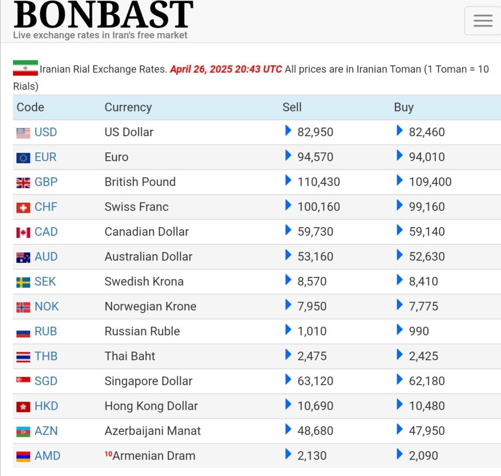Click the Thai flag icon
This screenshot has height=476, width=501.
point(23,357)
